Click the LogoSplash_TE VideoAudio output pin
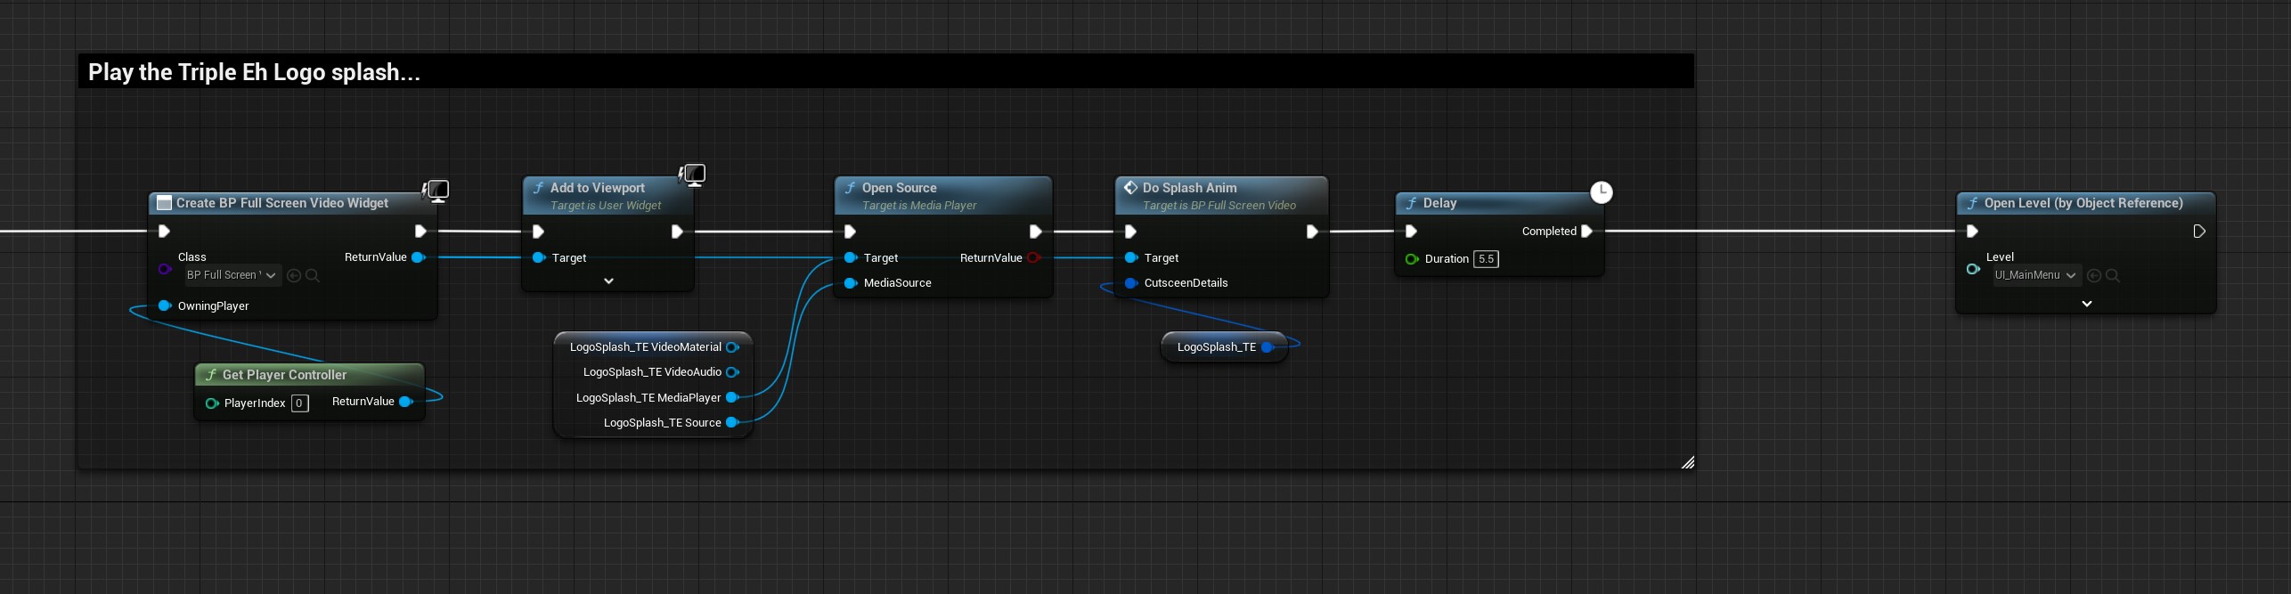This screenshot has width=2291, height=594. point(732,372)
